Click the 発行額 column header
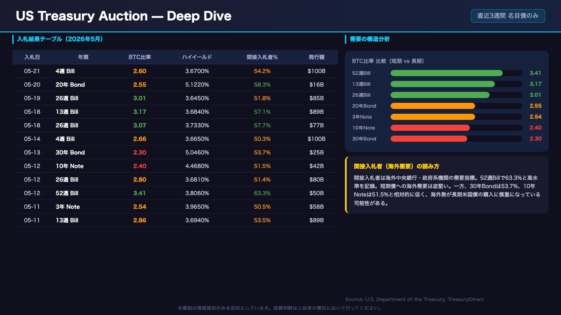The image size is (561, 315). 316,57
